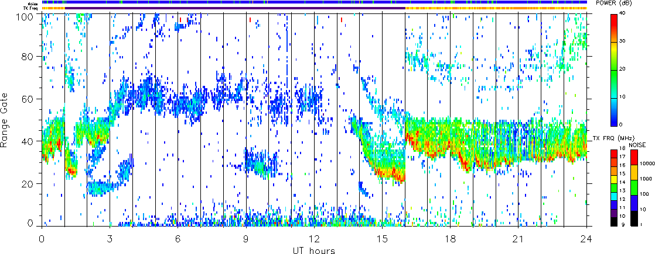Viewport: 655px width, 254px height.
Task: Click the green swatch in the NOISE bar
Action: (x=634, y=187)
